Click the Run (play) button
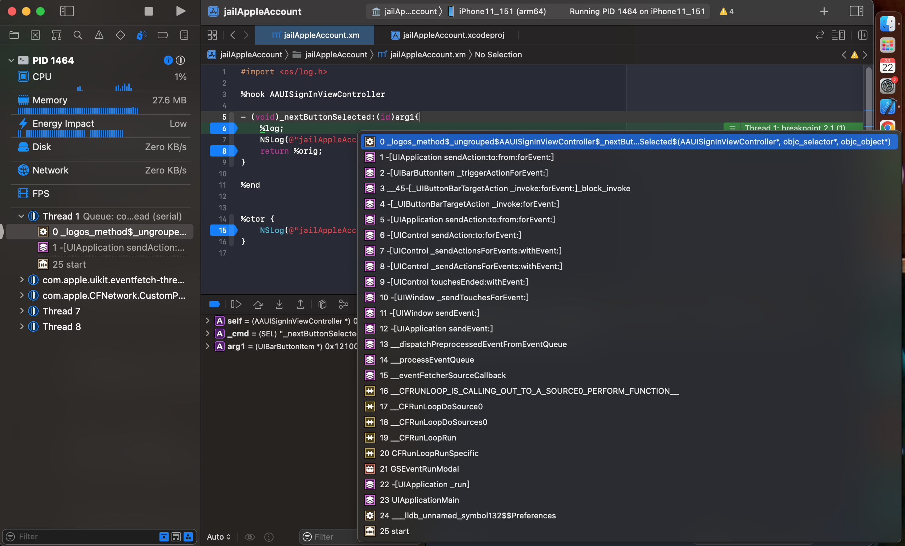This screenshot has width=905, height=546. pos(180,11)
